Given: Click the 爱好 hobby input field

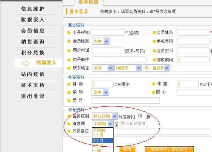Looking at the screenshot, I should pos(126,101).
